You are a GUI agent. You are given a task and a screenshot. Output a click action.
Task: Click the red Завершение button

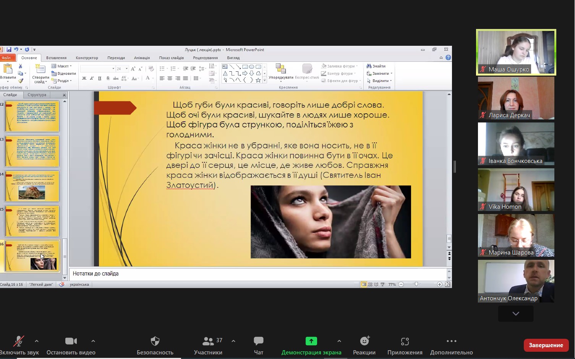click(546, 345)
